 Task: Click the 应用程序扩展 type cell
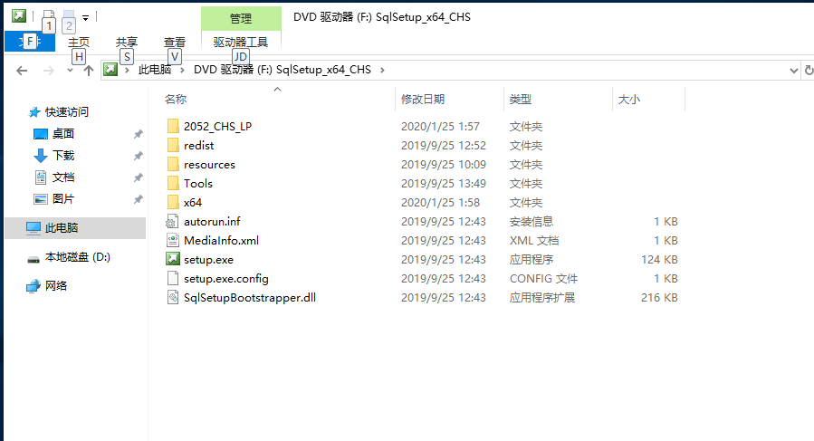coord(542,298)
